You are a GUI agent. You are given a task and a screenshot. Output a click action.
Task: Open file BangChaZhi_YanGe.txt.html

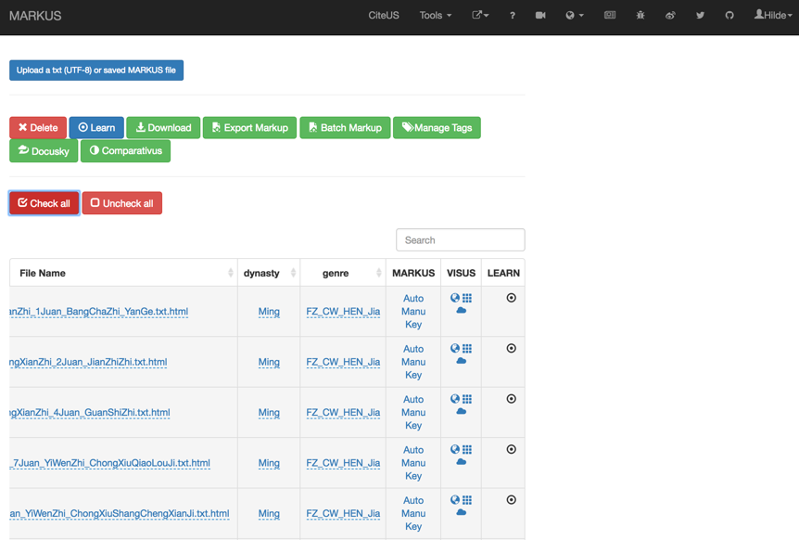99,312
